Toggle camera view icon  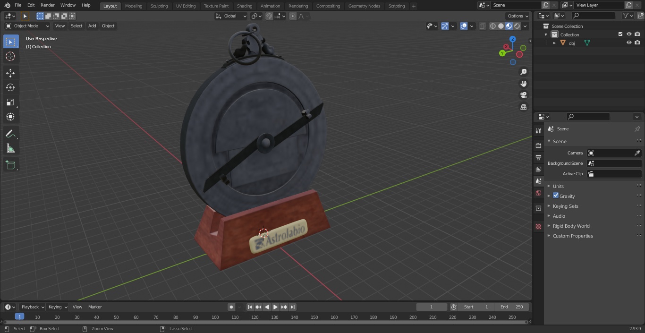(x=523, y=95)
